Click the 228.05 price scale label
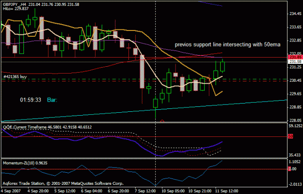This screenshot has height=194, width=303. (295, 120)
